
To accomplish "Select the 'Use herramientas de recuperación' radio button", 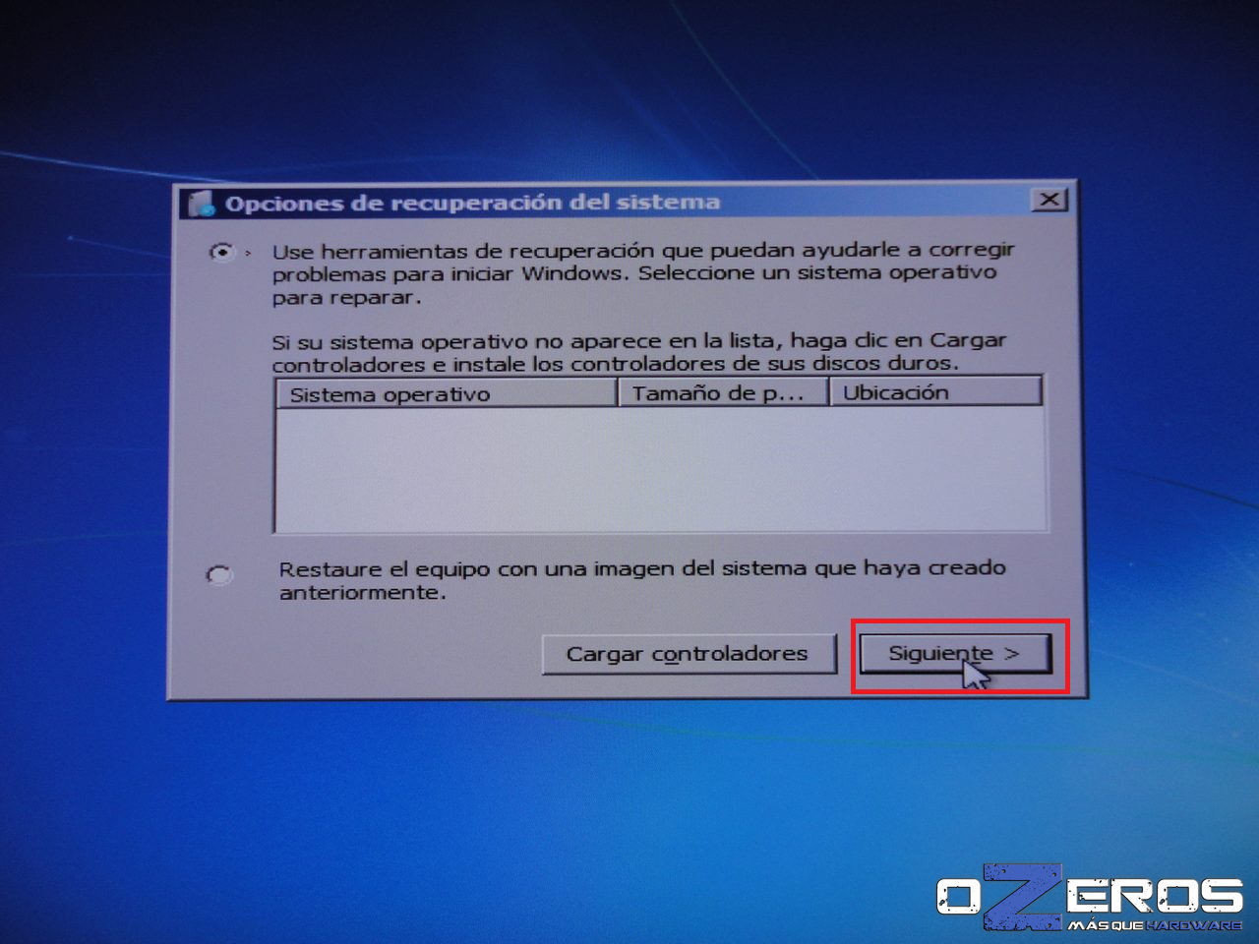I will click(223, 253).
